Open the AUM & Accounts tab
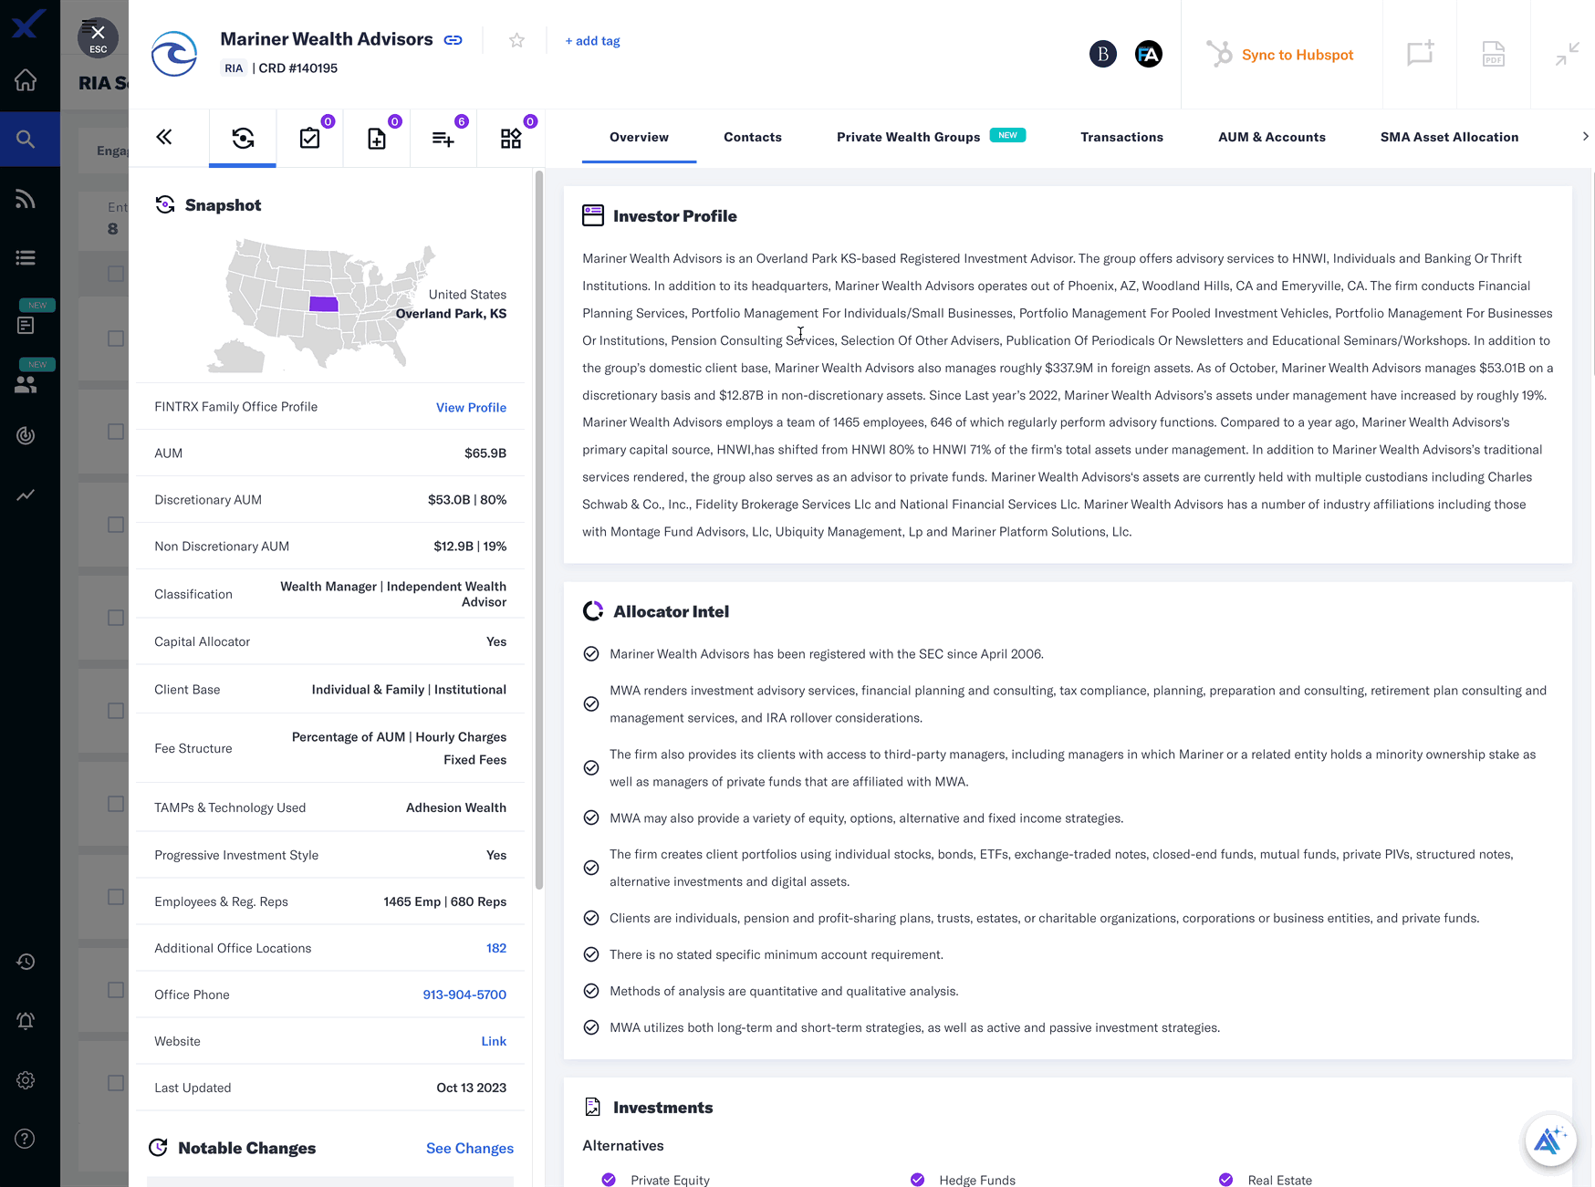Image resolution: width=1595 pixels, height=1187 pixels. point(1271,137)
